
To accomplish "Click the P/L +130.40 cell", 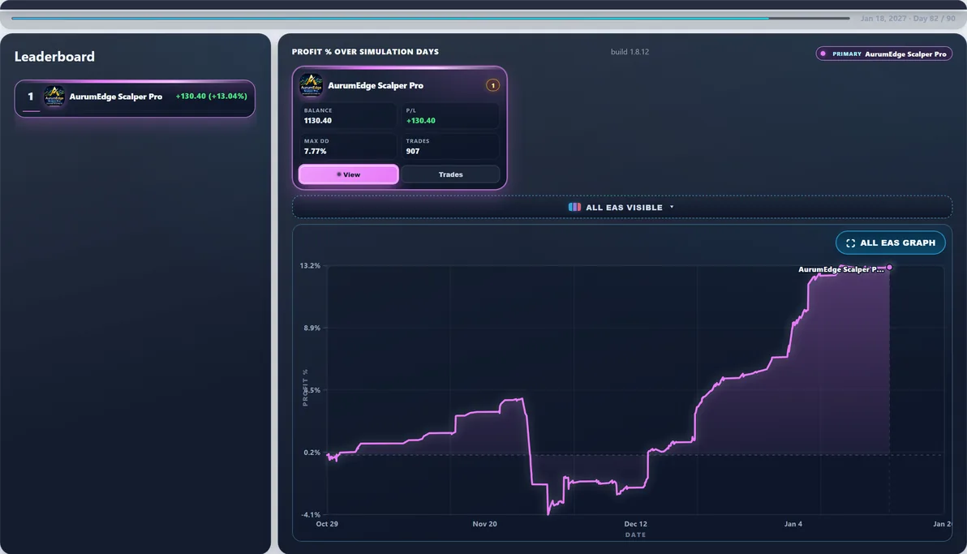I will pyautogui.click(x=450, y=115).
